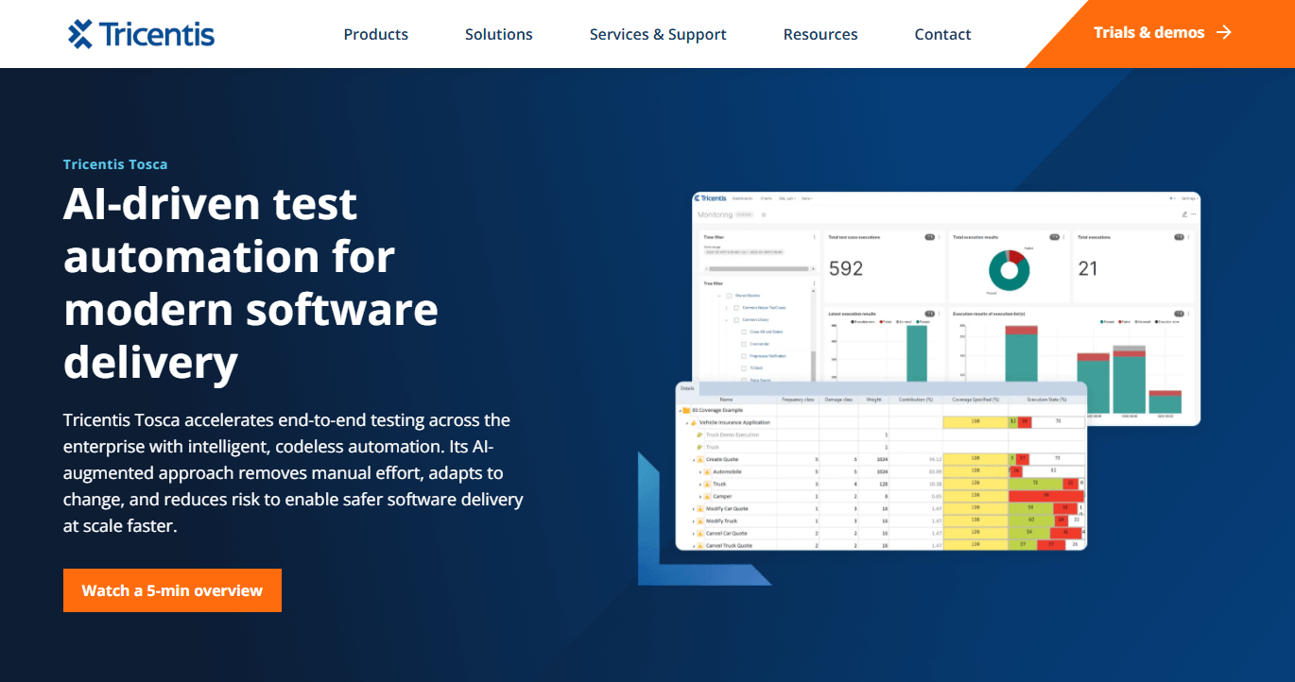This screenshot has height=682, width=1295.
Task: Open the three-dot menu on Time filter panel
Action: pyautogui.click(x=814, y=237)
